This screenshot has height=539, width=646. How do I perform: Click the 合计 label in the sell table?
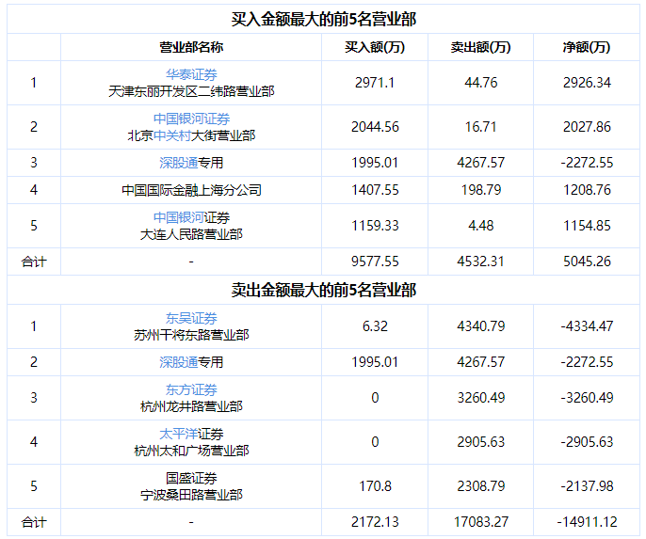coord(34,522)
